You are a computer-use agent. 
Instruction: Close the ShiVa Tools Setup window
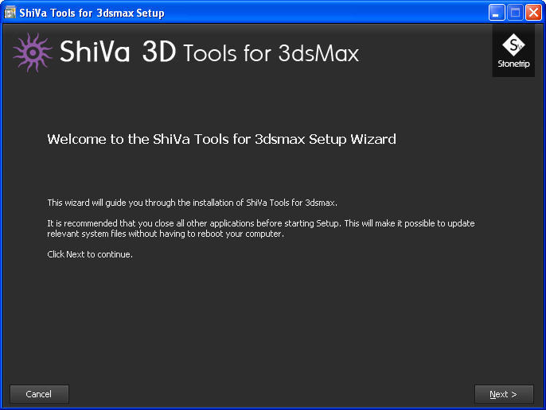pos(533,13)
